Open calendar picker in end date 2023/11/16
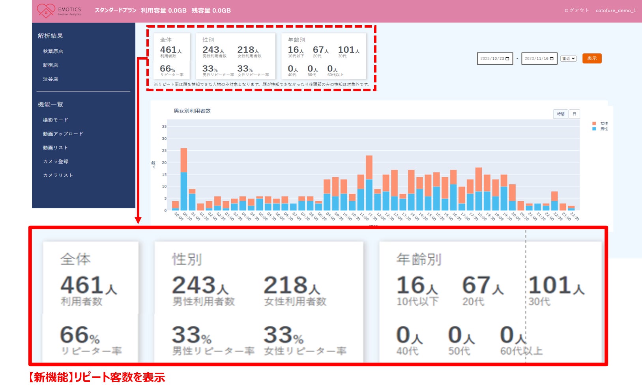Image resolution: width=642 pixels, height=391 pixels. pos(552,58)
